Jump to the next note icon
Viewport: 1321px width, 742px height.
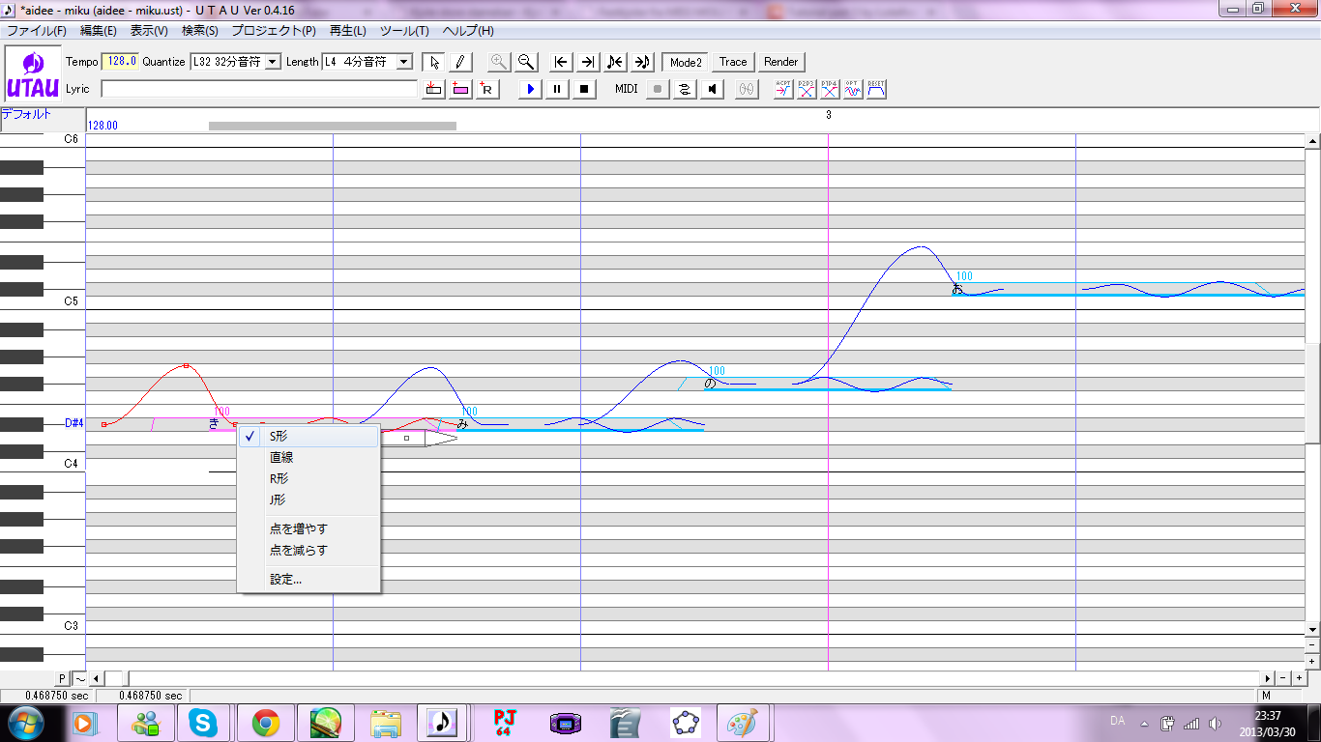click(x=641, y=61)
